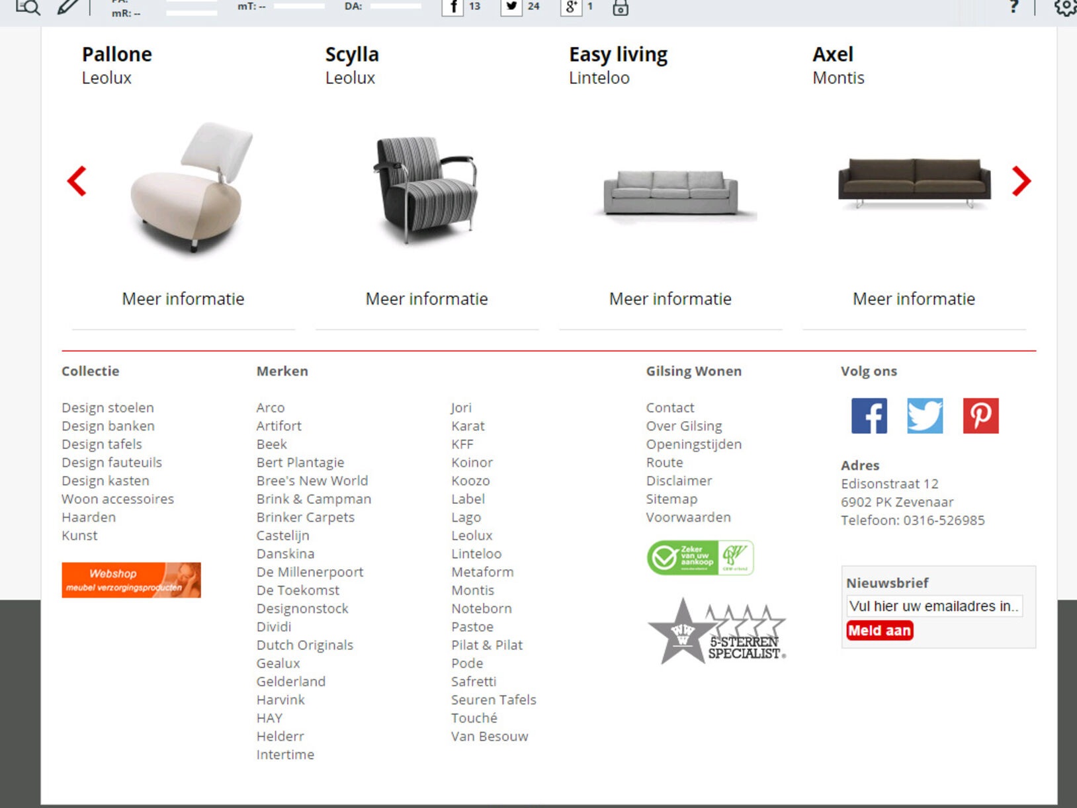1077x808 pixels.
Task: Open the Arco brand link
Action: (x=271, y=407)
